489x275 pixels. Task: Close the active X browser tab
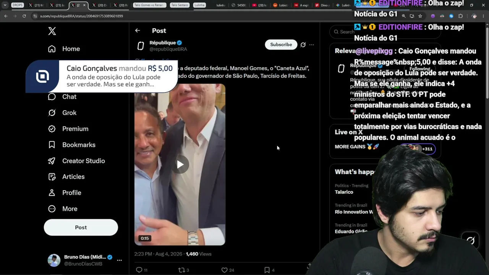tap(84, 5)
